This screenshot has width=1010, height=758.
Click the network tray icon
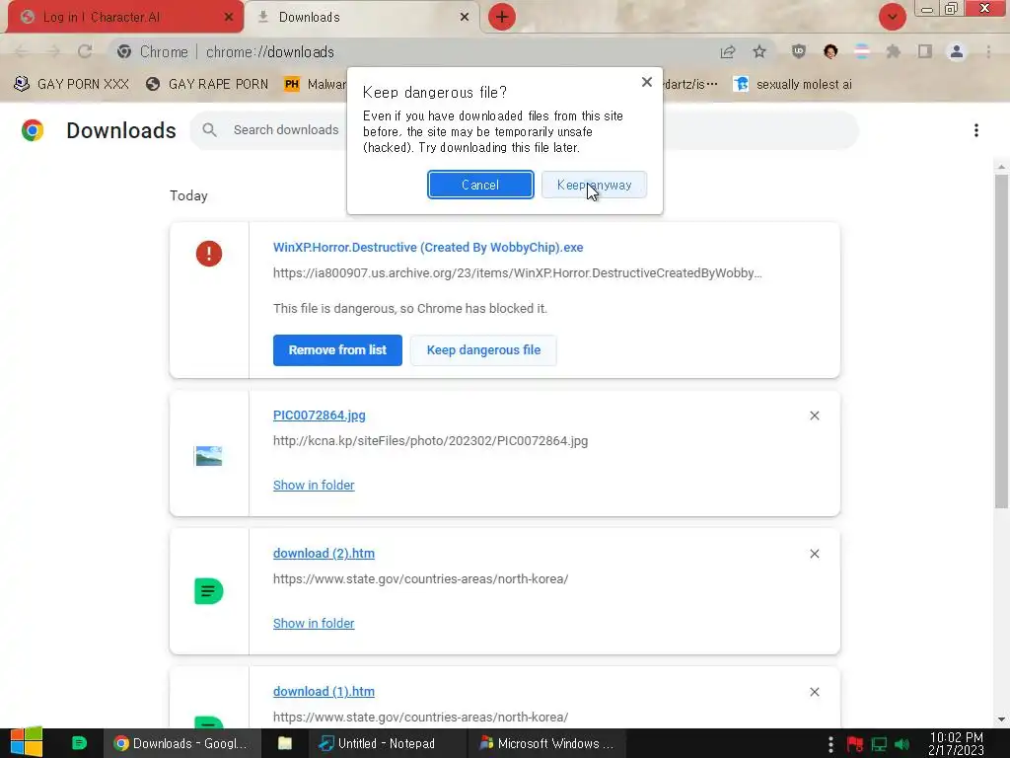pos(879,744)
